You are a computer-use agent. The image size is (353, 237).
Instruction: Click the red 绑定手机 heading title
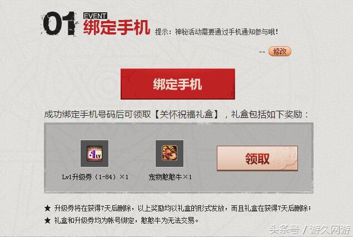pos(117,28)
